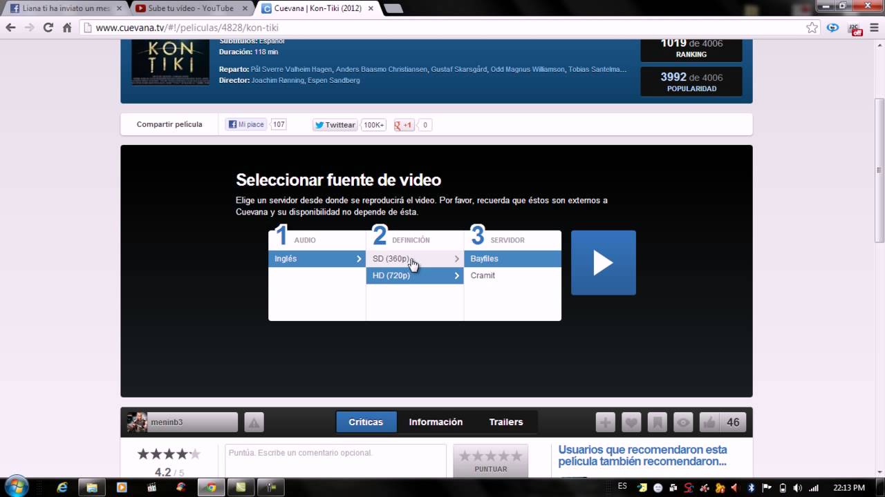This screenshot has height=497, width=885.
Task: Click the J2C off extension icon
Action: 855,28
